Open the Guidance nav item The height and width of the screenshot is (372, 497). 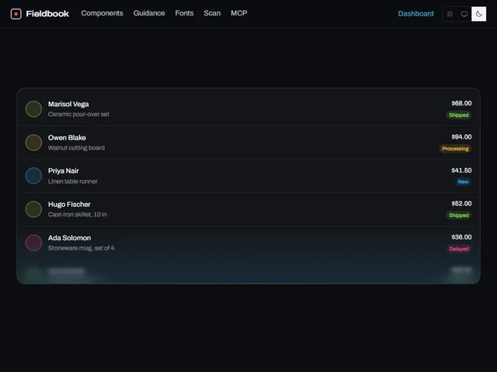pyautogui.click(x=149, y=13)
